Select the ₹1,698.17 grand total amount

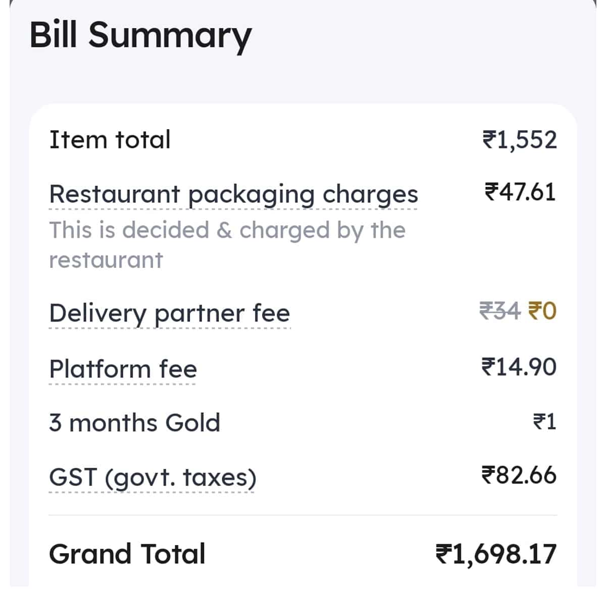click(497, 553)
